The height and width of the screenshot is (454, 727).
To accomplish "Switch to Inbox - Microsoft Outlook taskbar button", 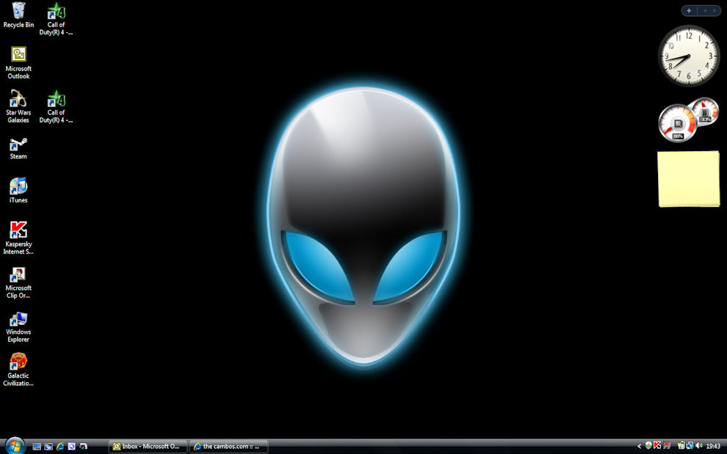I will pos(148,447).
